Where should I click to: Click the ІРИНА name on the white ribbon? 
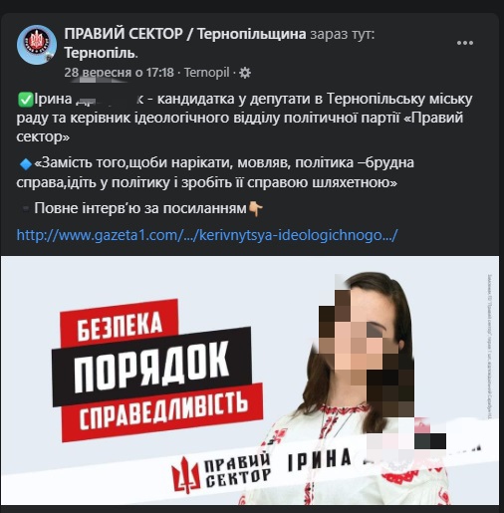320,460
